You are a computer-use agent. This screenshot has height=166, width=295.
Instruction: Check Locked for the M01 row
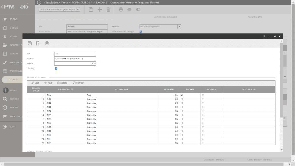(x=181, y=99)
